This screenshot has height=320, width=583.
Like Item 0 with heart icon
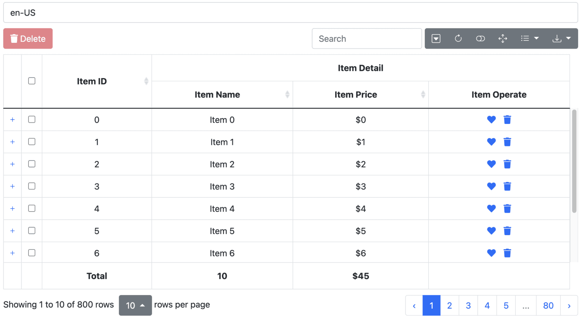(491, 120)
